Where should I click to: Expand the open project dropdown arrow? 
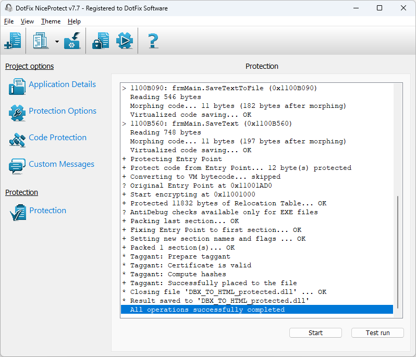tap(57, 41)
